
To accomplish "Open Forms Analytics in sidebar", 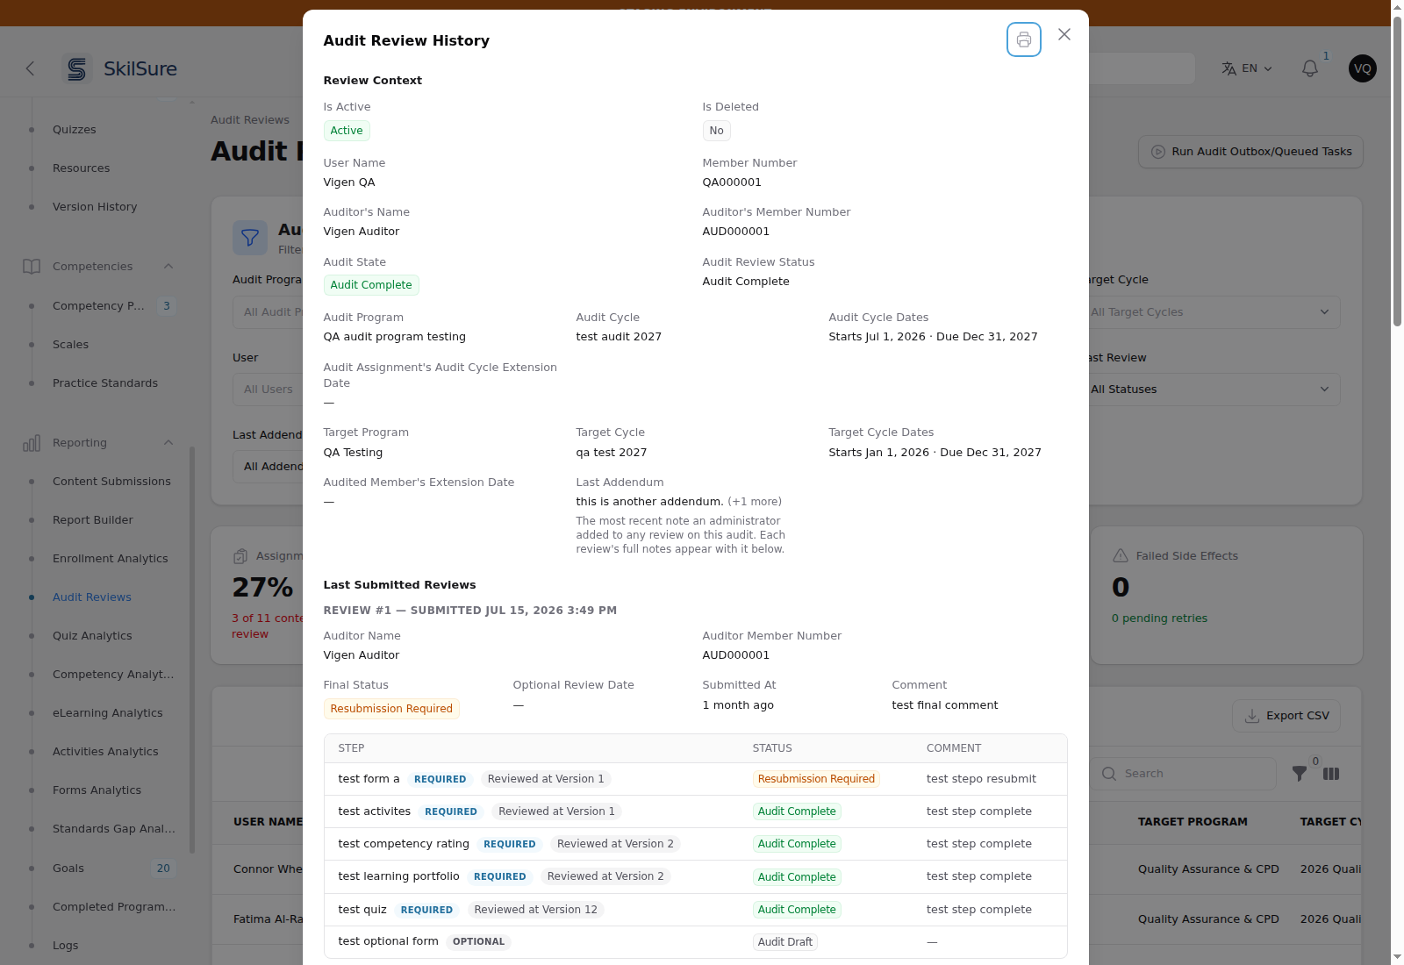I will click(x=97, y=790).
